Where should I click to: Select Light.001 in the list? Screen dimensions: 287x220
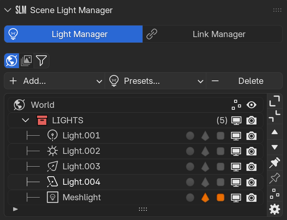pos(136,136)
